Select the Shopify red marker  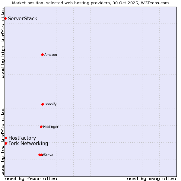[43, 104]
